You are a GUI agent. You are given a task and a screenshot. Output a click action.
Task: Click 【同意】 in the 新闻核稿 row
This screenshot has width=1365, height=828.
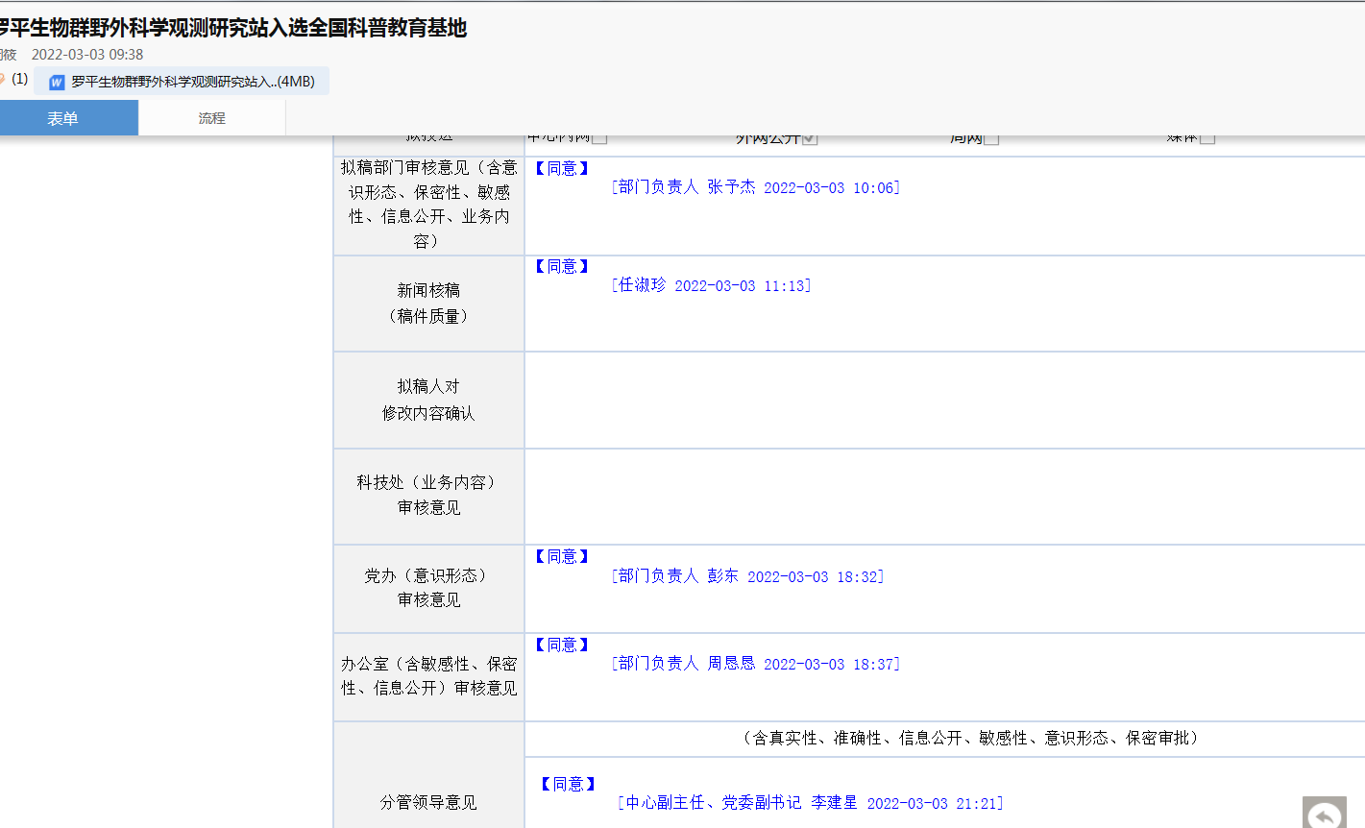[x=562, y=267]
